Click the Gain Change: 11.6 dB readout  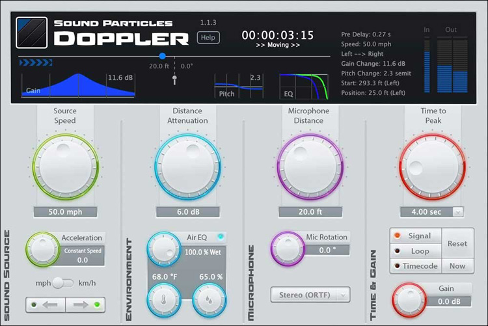pos(373,64)
